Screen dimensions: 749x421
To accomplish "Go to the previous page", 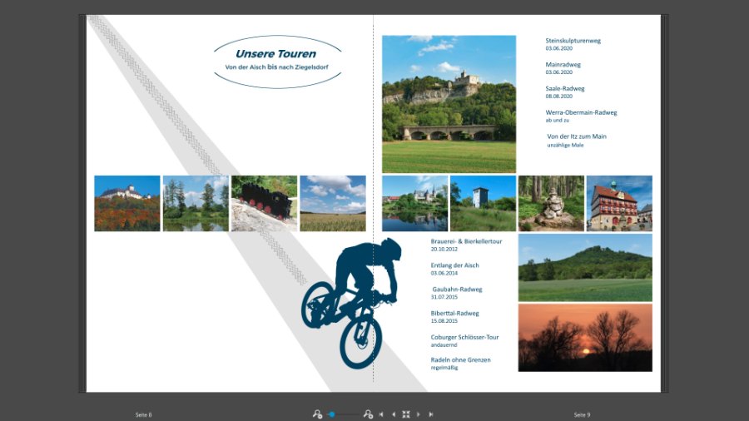I will pyautogui.click(x=394, y=414).
